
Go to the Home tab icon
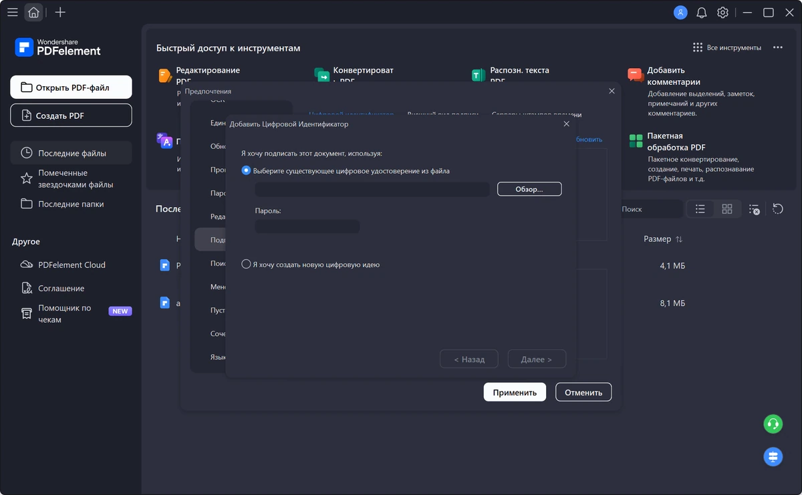[x=33, y=12]
